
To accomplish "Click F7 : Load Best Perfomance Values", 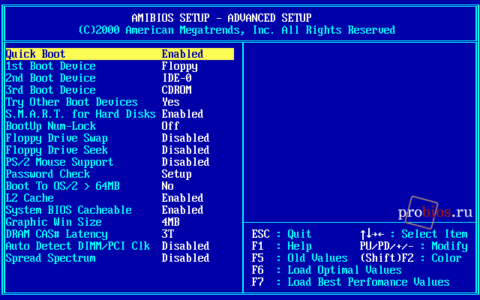I will click(350, 282).
